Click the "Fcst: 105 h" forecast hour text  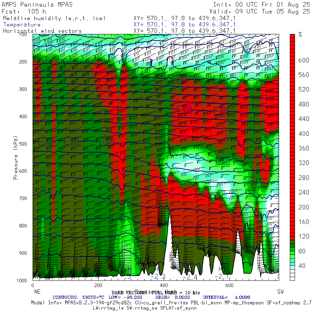[24, 11]
